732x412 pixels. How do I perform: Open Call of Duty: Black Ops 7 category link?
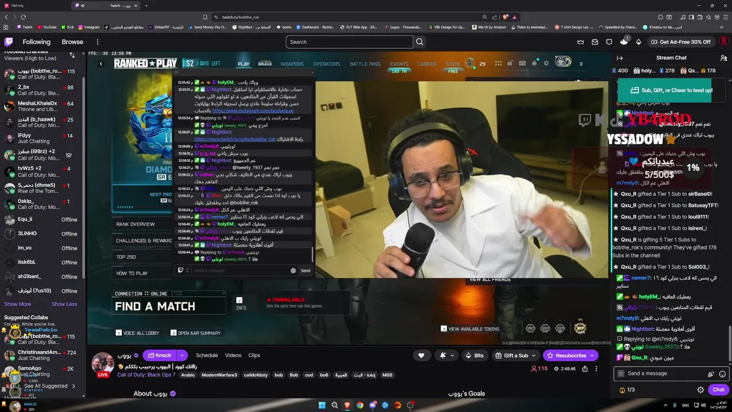coord(146,375)
